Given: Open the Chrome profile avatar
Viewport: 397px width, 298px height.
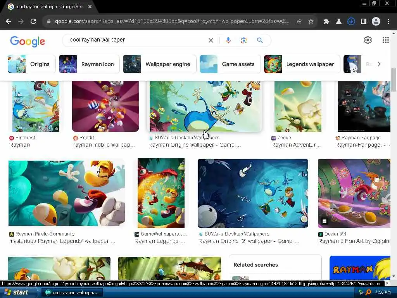Looking at the screenshot, I should pos(376,22).
